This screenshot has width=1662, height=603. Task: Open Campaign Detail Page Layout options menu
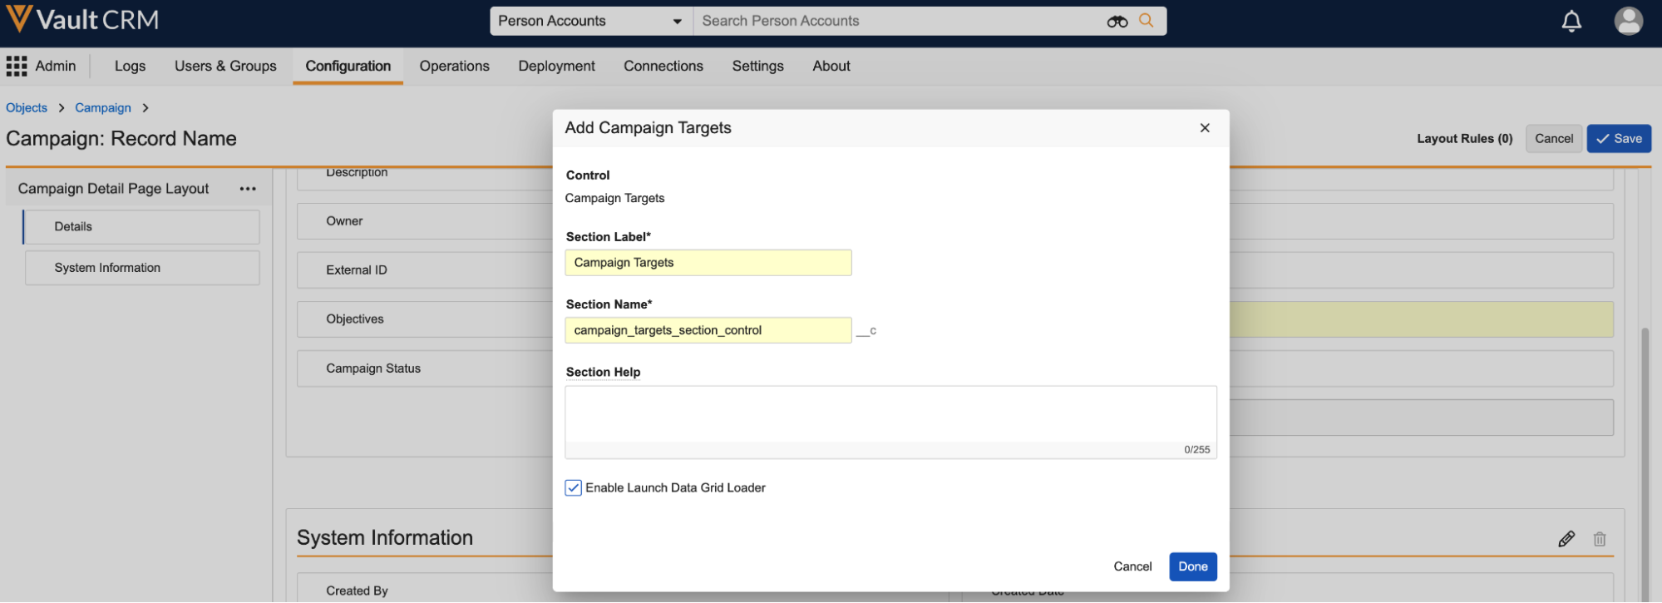pos(248,189)
